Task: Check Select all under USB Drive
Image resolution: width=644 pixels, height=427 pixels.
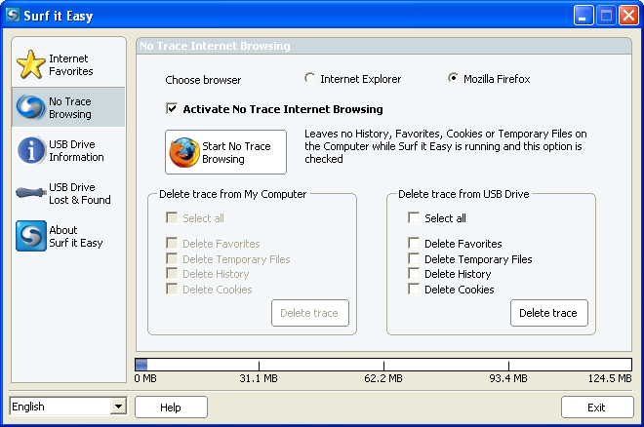Action: click(x=414, y=217)
